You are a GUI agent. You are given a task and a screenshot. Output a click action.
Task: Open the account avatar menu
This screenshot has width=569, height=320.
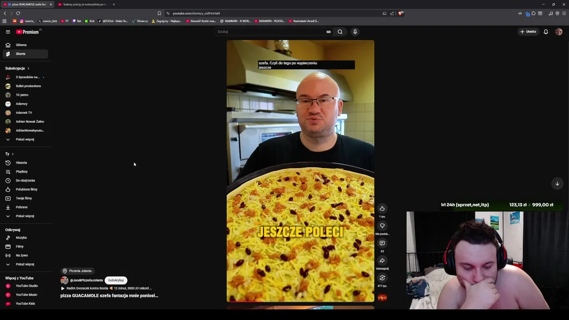[559, 32]
